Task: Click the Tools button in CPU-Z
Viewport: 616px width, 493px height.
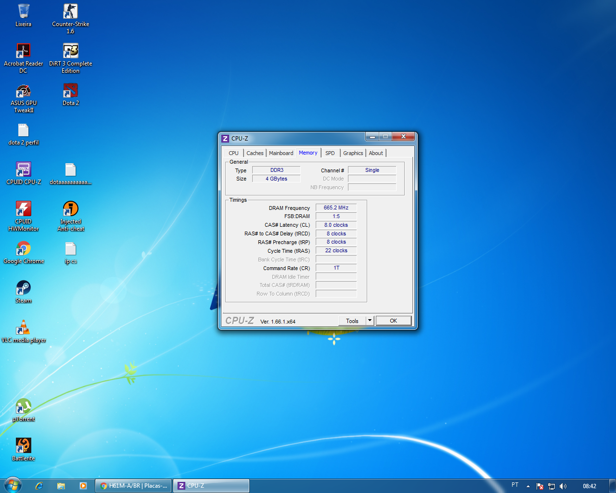Action: click(352, 321)
